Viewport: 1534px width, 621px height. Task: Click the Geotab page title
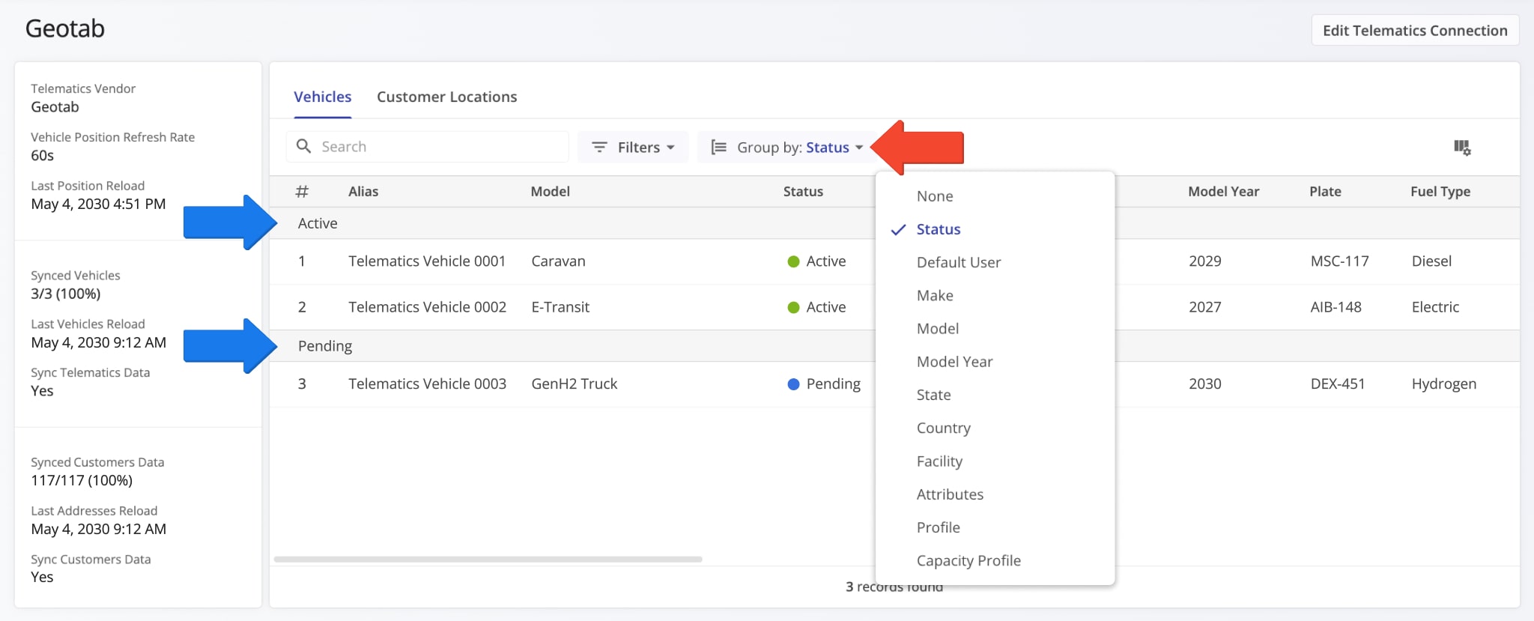65,28
